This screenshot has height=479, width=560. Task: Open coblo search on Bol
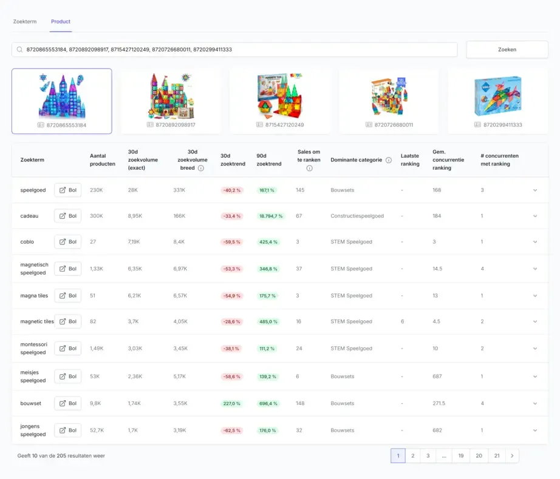(68, 242)
